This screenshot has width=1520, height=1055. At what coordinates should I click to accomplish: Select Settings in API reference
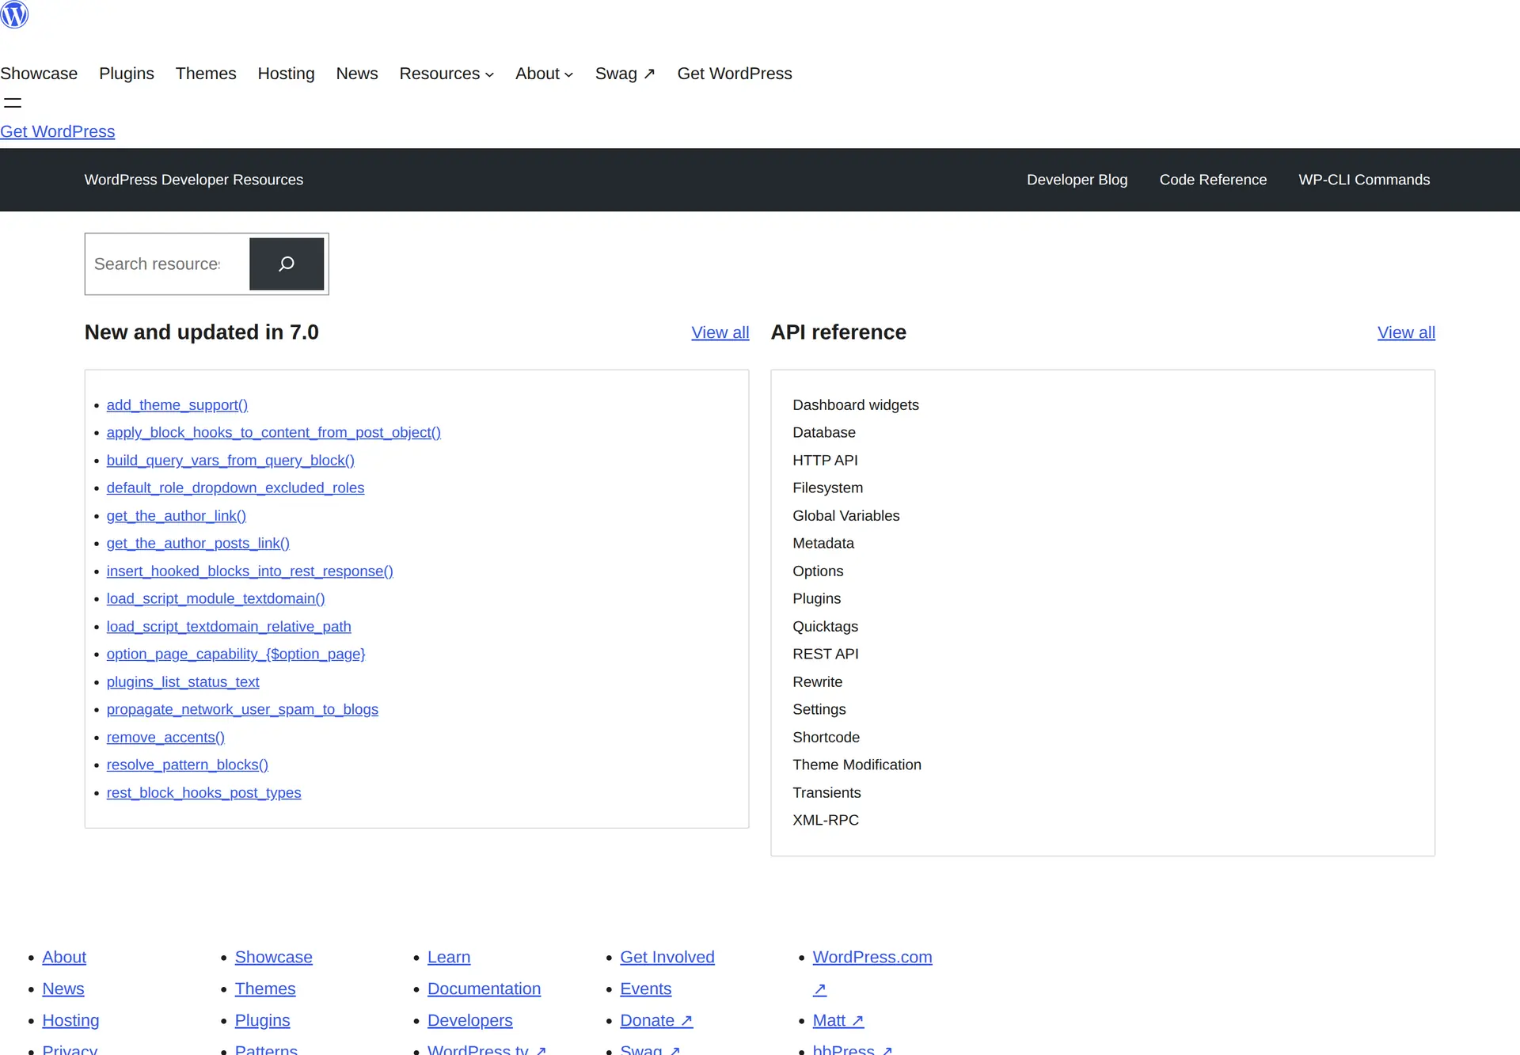point(819,710)
